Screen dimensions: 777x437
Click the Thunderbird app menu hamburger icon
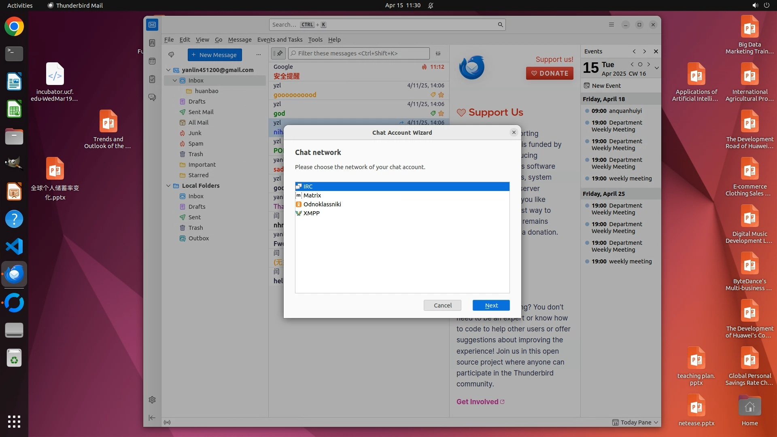pos(611,25)
